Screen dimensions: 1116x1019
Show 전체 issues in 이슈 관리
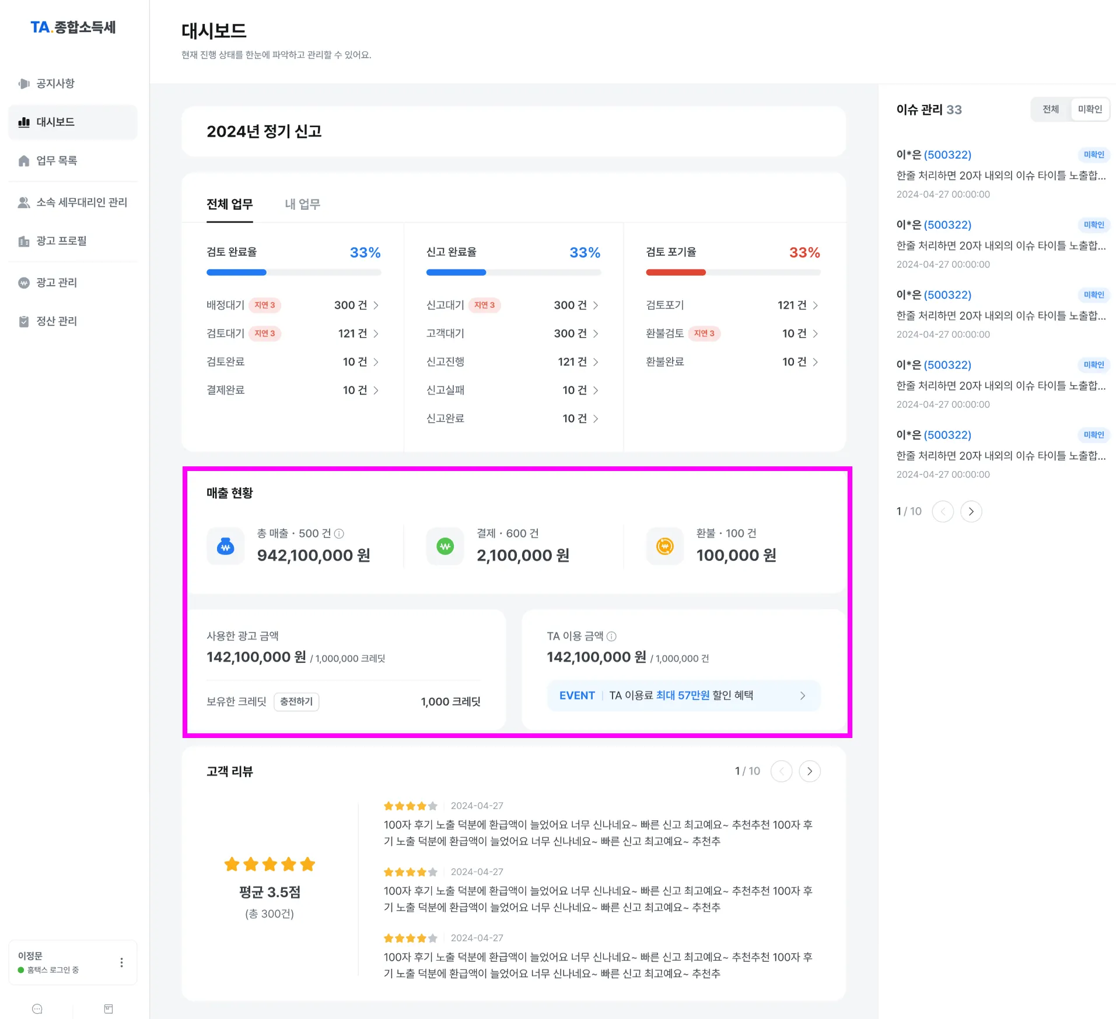click(1051, 109)
